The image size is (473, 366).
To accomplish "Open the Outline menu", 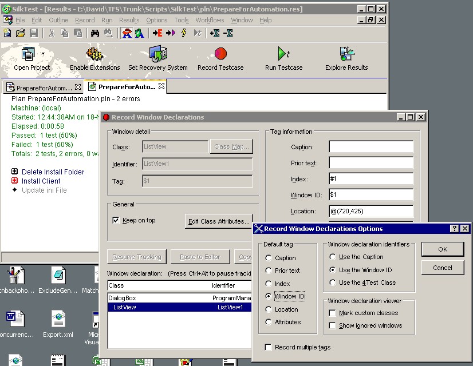I will [58, 20].
